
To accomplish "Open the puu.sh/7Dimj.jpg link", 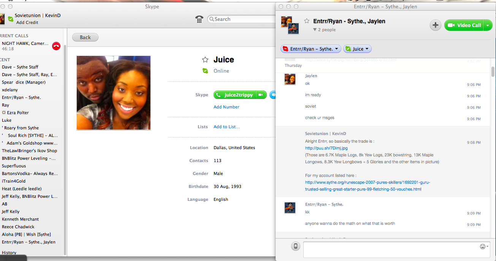I will coord(326,148).
